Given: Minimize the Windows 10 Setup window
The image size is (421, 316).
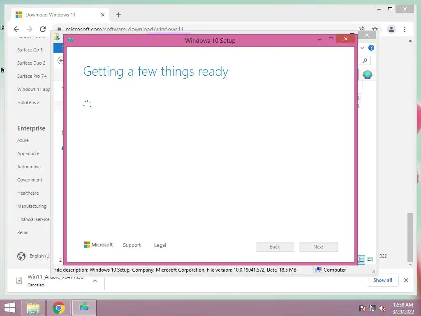Looking at the screenshot, I should (320, 39).
